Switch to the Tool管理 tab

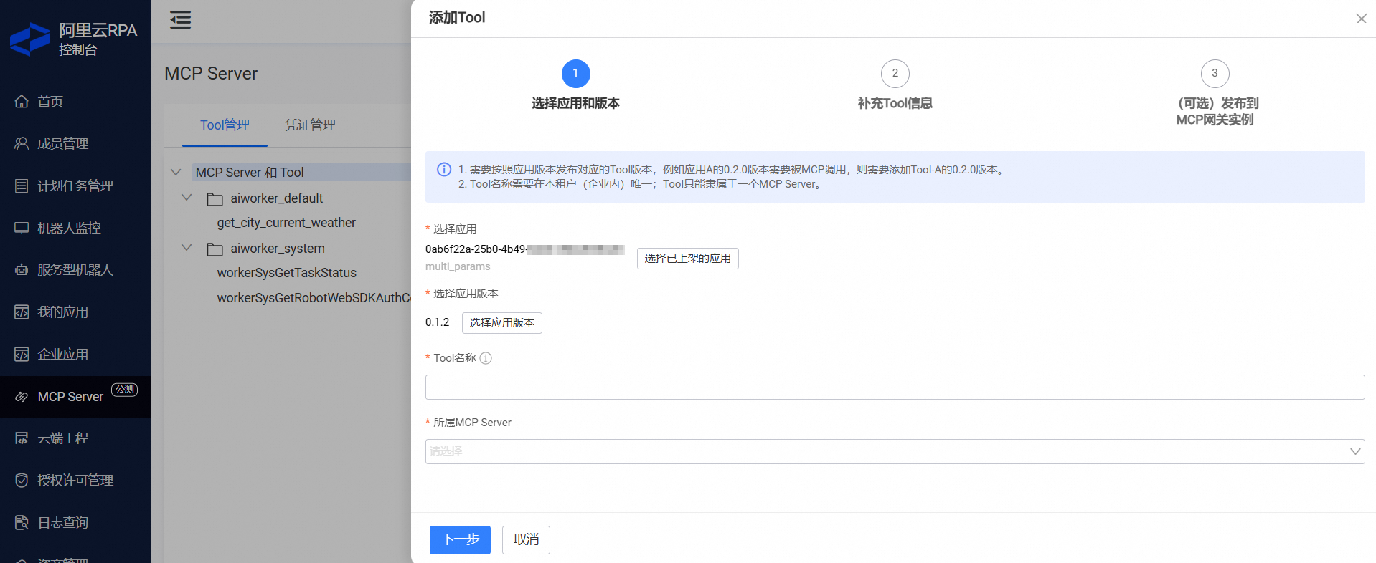pos(225,125)
